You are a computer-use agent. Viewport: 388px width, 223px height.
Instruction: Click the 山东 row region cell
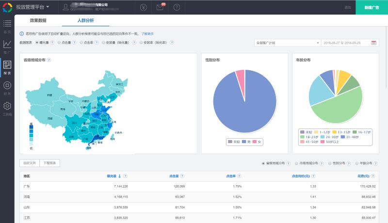point(27,207)
